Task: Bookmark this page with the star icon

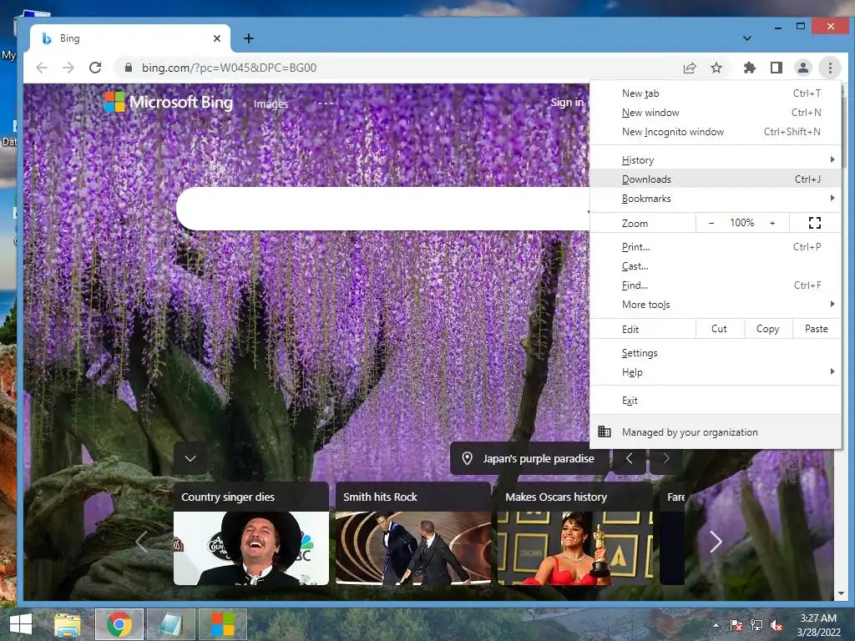Action: [x=716, y=68]
